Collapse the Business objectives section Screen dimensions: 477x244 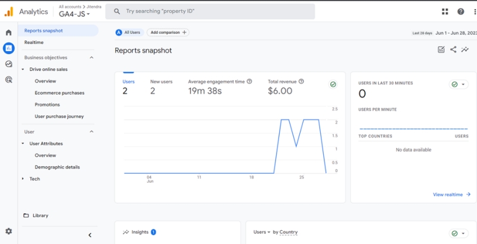click(91, 58)
